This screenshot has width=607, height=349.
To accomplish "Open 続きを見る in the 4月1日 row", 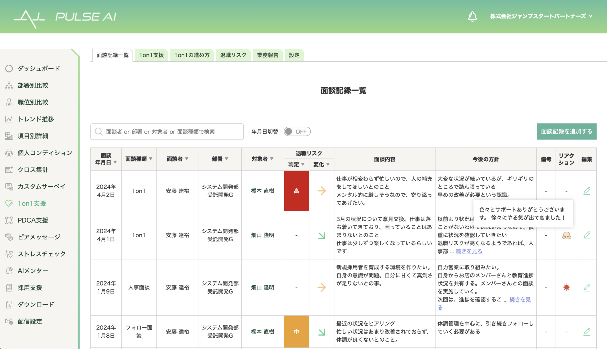I will [x=469, y=251].
